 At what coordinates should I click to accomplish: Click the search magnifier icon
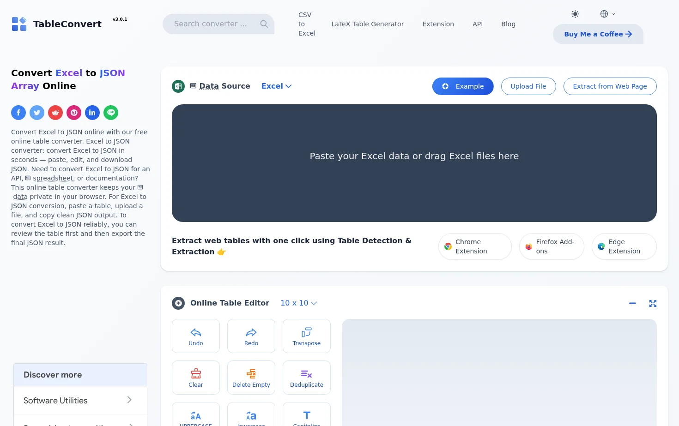point(264,24)
